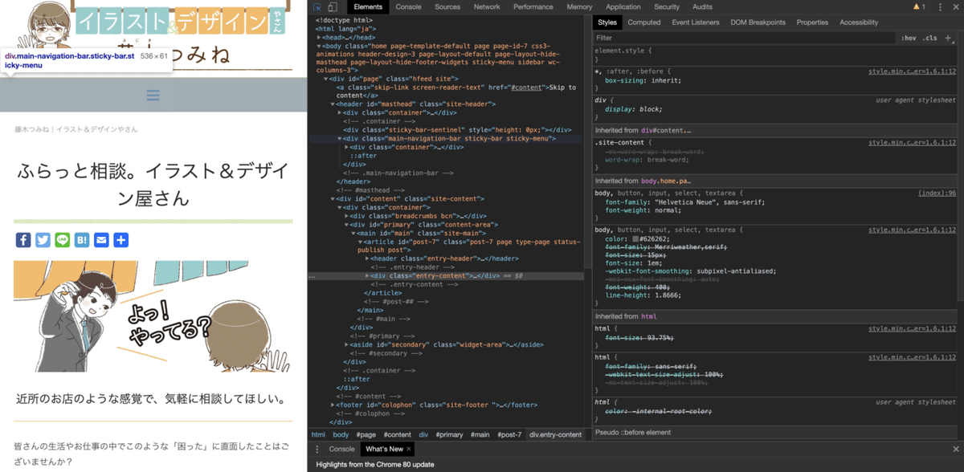Expand the footer id="colophon" node
This screenshot has width=964, height=472.
tap(333, 405)
